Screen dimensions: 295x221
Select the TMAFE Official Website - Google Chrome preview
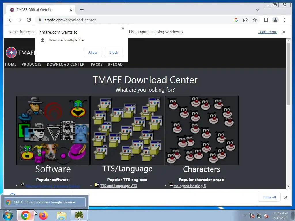click(x=45, y=202)
